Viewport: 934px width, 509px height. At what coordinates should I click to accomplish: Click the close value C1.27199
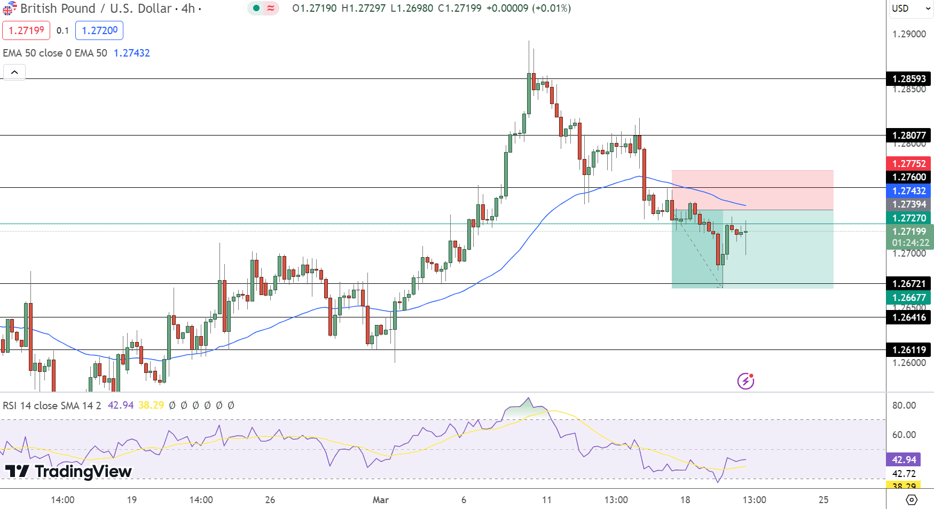tap(460, 9)
